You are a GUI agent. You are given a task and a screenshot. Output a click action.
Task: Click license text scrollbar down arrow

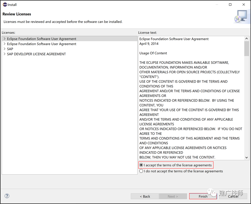[247, 158]
